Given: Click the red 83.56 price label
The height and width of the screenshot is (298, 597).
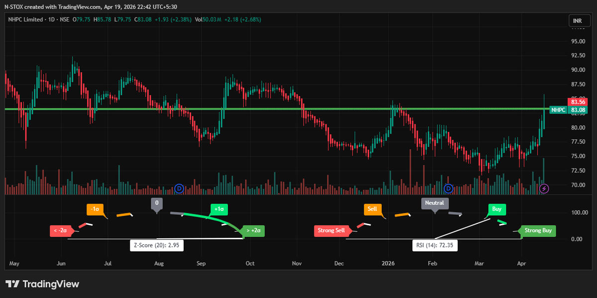Looking at the screenshot, I should tap(578, 101).
